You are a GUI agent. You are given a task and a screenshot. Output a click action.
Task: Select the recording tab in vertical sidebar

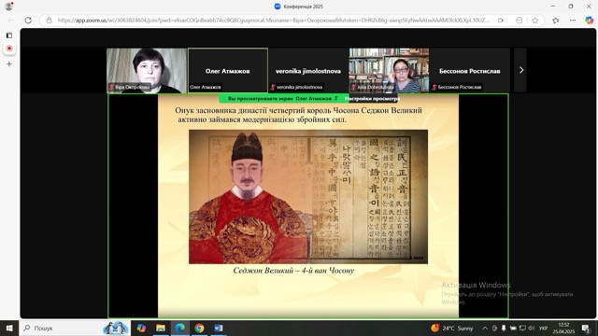point(9,49)
